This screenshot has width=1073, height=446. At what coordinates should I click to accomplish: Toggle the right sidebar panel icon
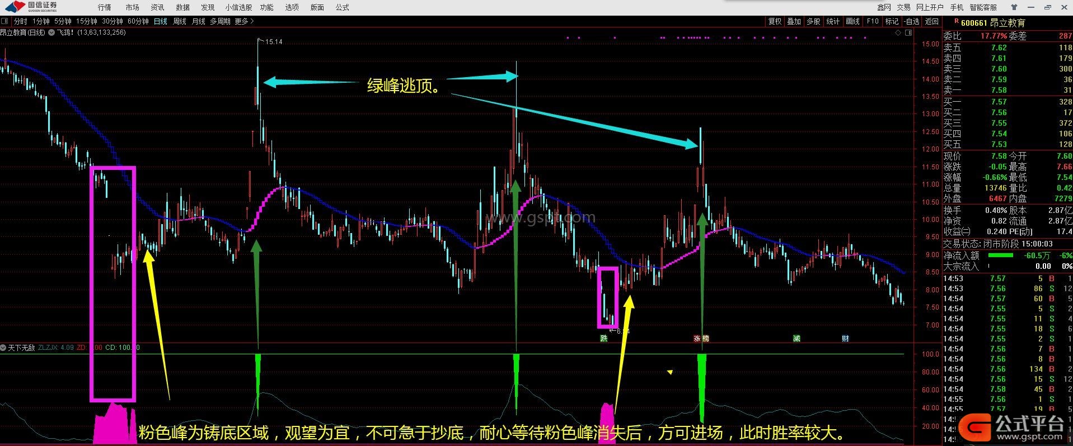(x=907, y=33)
